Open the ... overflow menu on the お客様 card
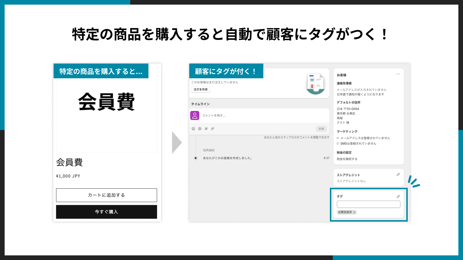Screen dimensions: 463x260 pos(398,74)
